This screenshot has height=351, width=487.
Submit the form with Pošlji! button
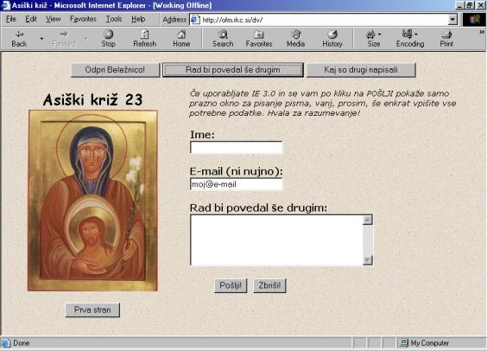(231, 285)
